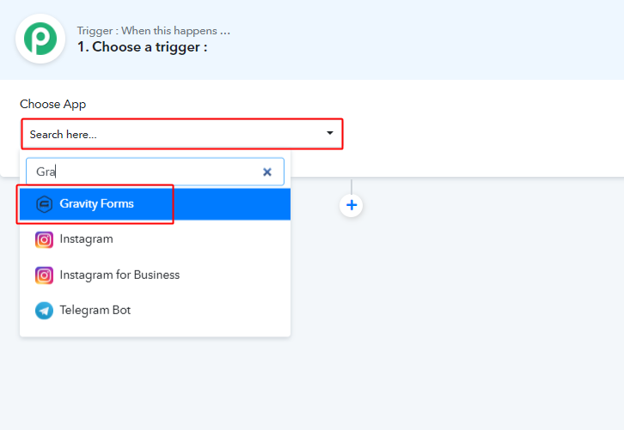Open the Choose App dropdown arrow
Screen dimensions: 624x430
click(330, 133)
